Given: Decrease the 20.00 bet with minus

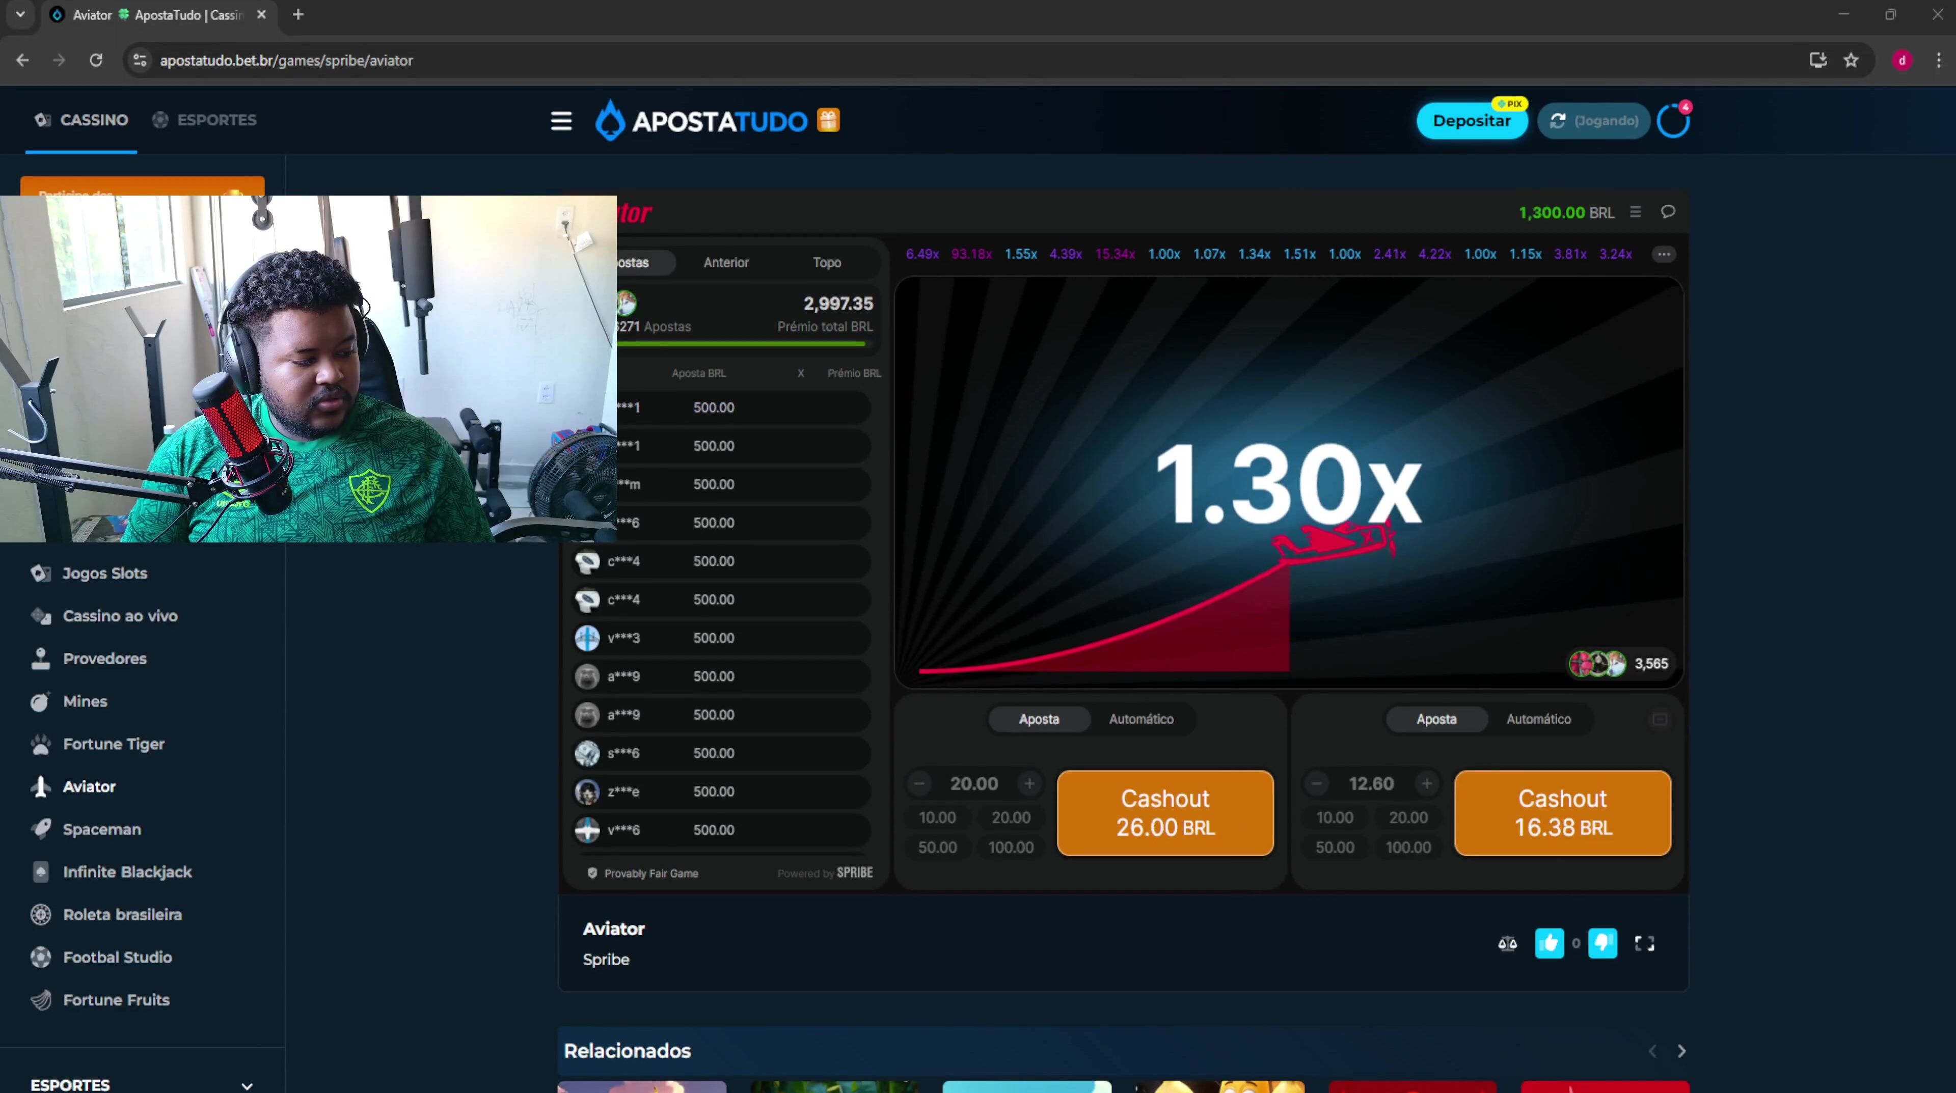Looking at the screenshot, I should 919,783.
